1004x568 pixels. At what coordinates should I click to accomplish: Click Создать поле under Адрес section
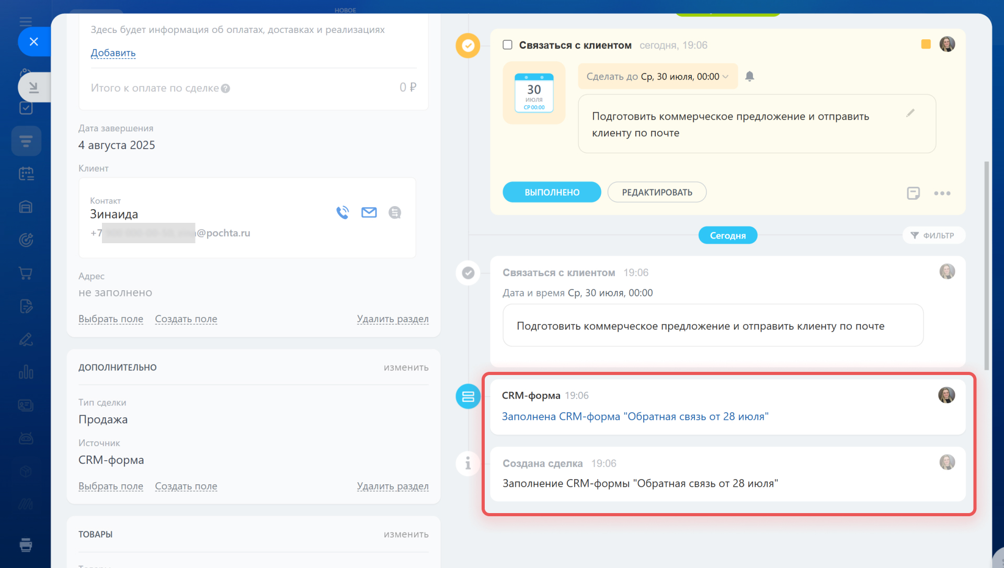[186, 319]
